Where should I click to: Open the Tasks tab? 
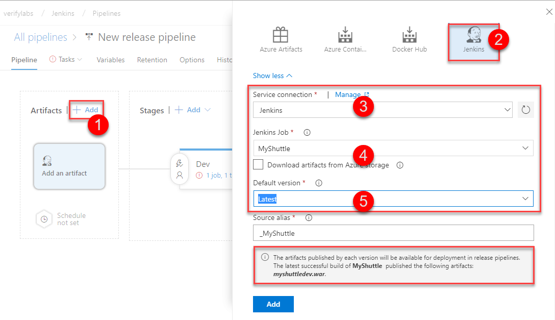(x=66, y=60)
